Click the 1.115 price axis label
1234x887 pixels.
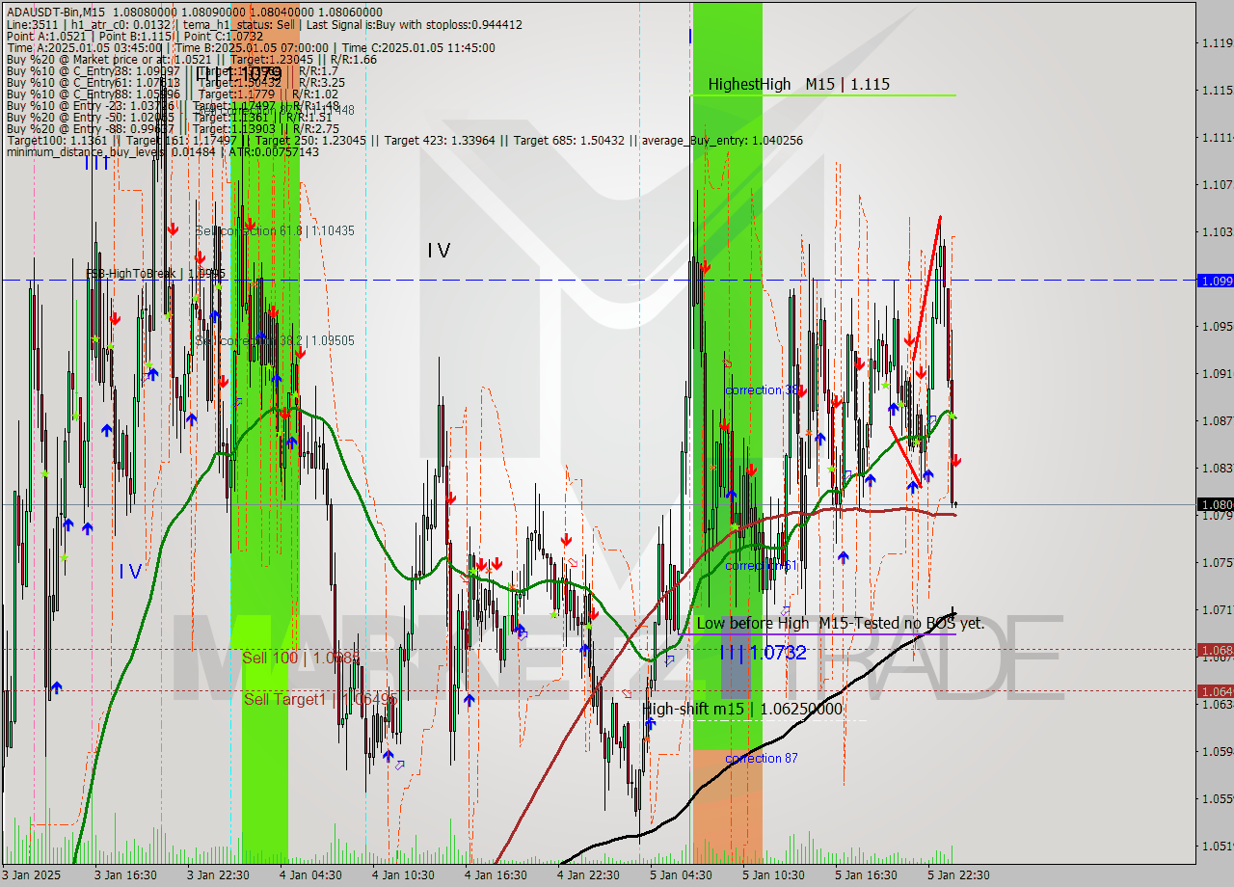tap(1217, 91)
